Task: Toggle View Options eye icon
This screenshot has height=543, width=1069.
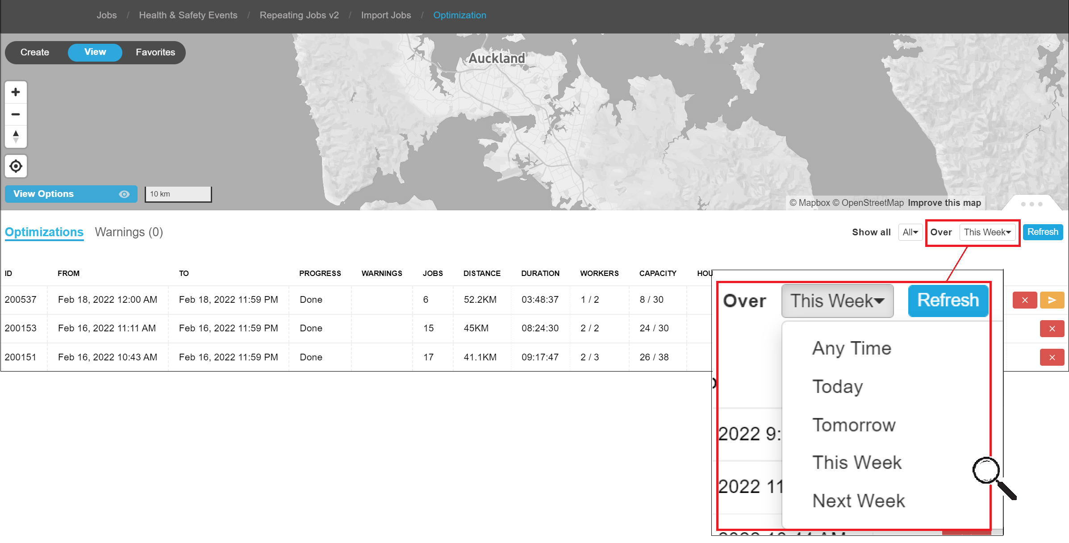Action: tap(124, 194)
